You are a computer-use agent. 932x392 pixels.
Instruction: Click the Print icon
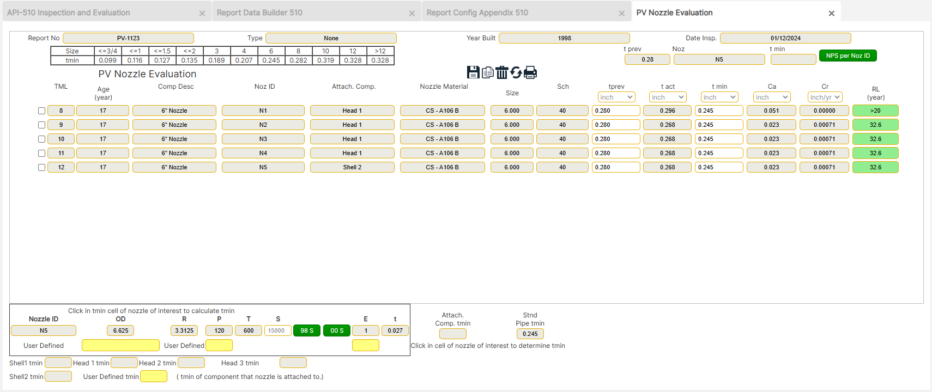pyautogui.click(x=530, y=72)
